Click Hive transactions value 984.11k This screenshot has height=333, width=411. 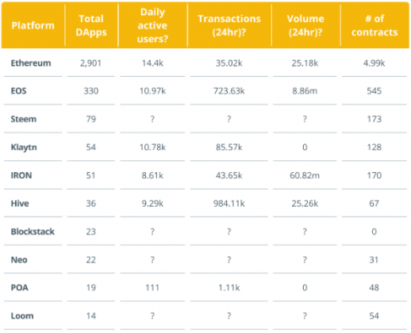pos(229,204)
